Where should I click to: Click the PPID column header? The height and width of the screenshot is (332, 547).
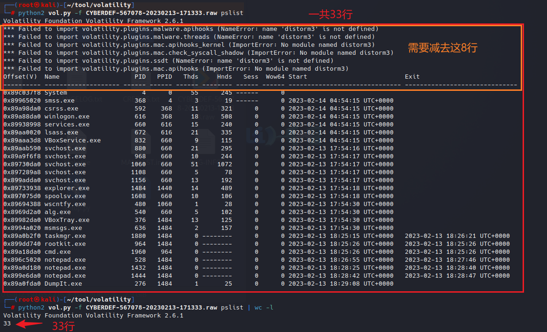(164, 77)
